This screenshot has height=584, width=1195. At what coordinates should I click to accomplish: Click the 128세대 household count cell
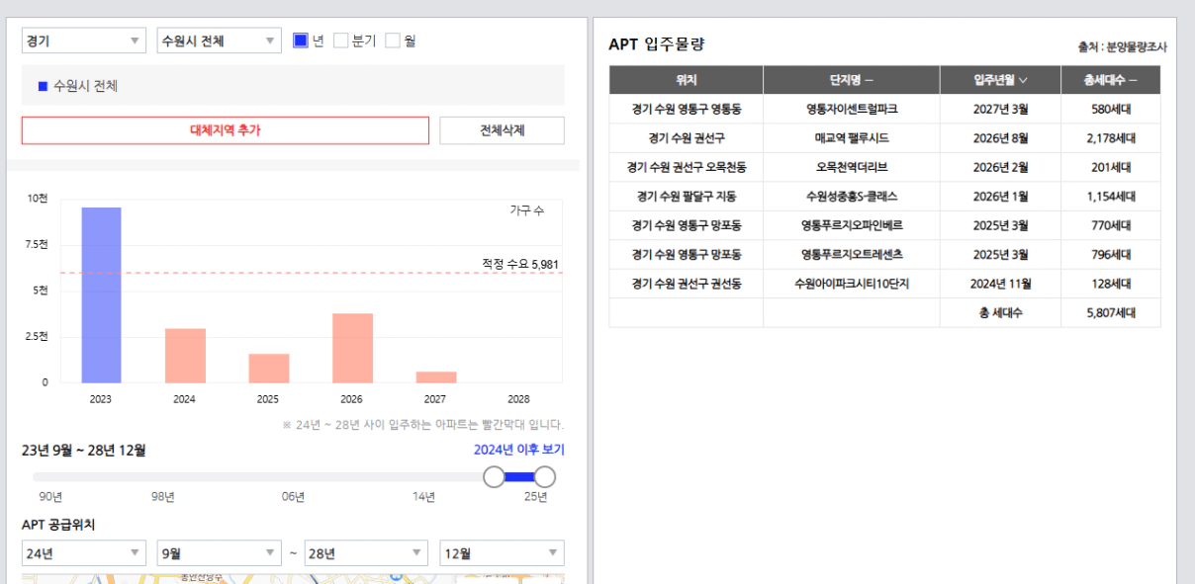coord(1110,284)
